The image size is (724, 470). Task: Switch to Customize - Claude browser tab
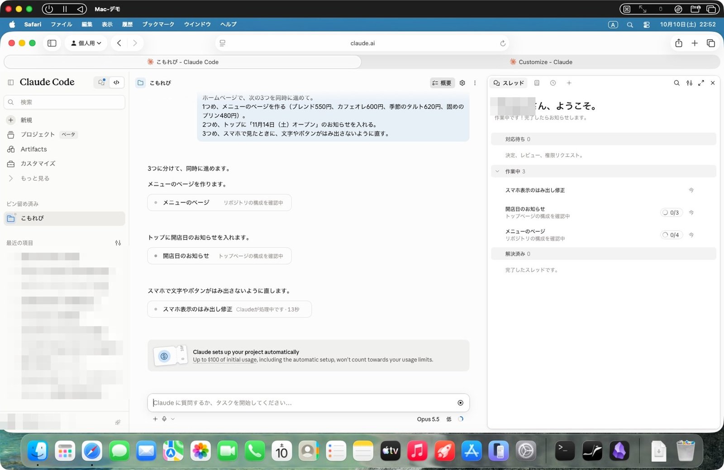tap(541, 62)
